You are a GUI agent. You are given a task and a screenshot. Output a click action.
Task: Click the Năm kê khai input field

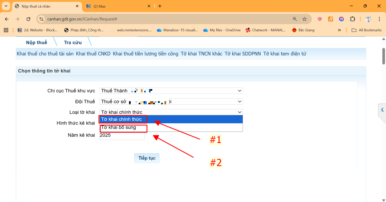click(122, 135)
